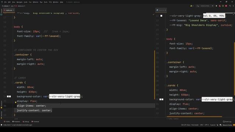
Task: Click the green Run button
Action: (216, 6)
